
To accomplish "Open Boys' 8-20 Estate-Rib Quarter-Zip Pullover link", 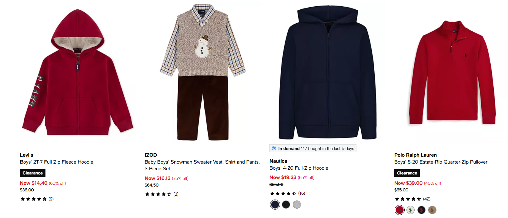I will coord(441,162).
